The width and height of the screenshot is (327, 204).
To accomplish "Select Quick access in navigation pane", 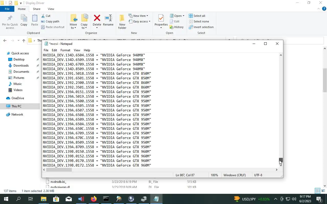I will tap(20, 53).
